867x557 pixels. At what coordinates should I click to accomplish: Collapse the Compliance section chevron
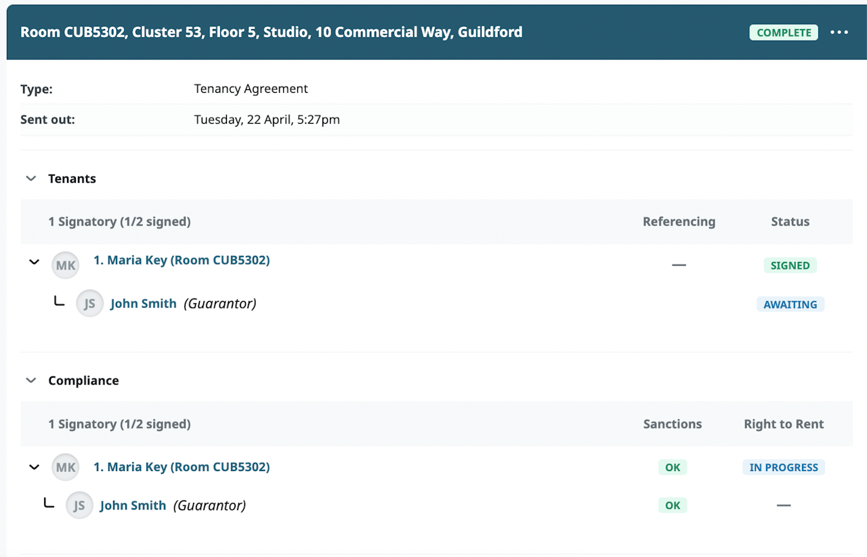[30, 380]
